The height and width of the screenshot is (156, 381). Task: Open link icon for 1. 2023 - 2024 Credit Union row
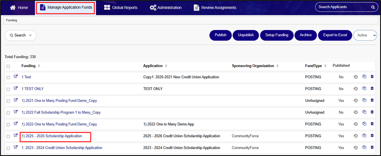[x=16, y=147]
